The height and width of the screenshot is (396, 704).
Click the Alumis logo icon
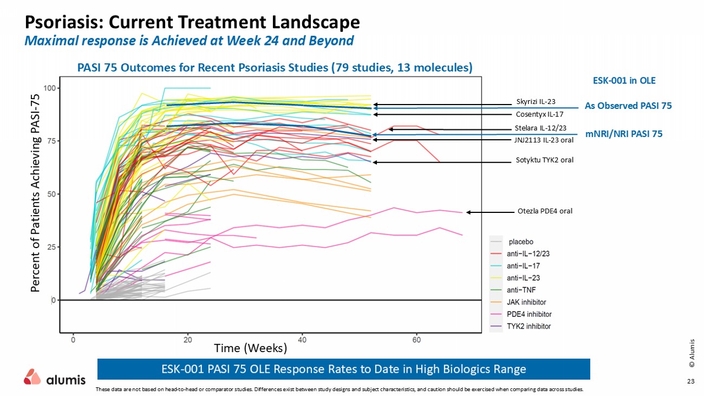click(32, 376)
